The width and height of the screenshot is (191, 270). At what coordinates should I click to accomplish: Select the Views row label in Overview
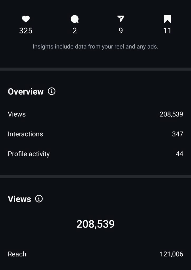[x=17, y=114]
